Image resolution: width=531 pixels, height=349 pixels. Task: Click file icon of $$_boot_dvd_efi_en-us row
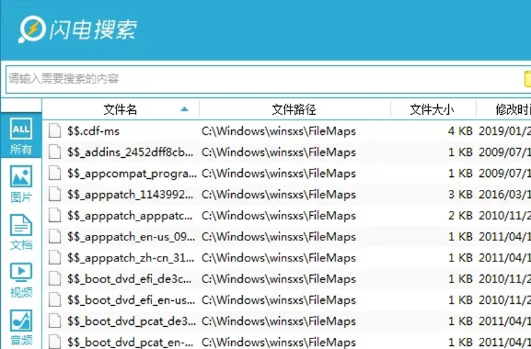point(54,300)
